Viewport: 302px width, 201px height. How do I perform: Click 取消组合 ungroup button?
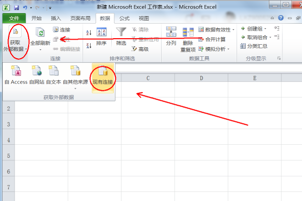pyautogui.click(x=254, y=37)
